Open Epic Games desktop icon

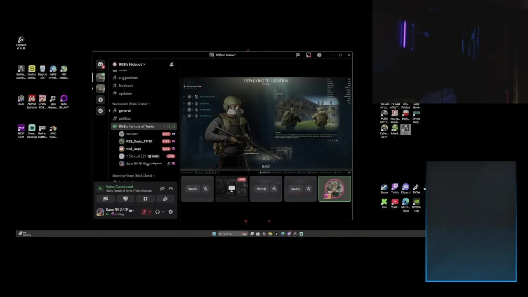(x=53, y=101)
